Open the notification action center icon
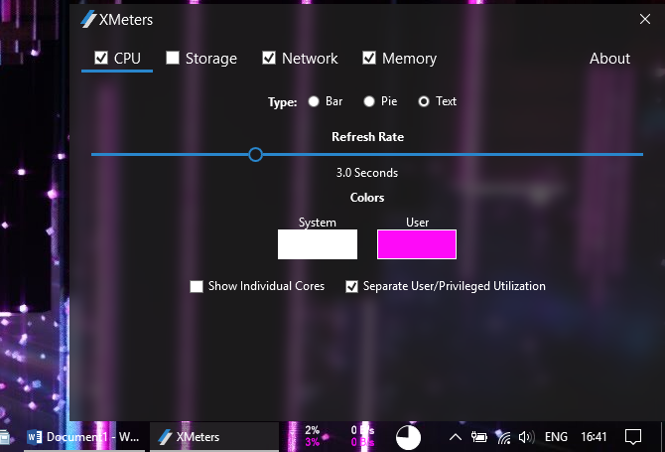 point(633,437)
